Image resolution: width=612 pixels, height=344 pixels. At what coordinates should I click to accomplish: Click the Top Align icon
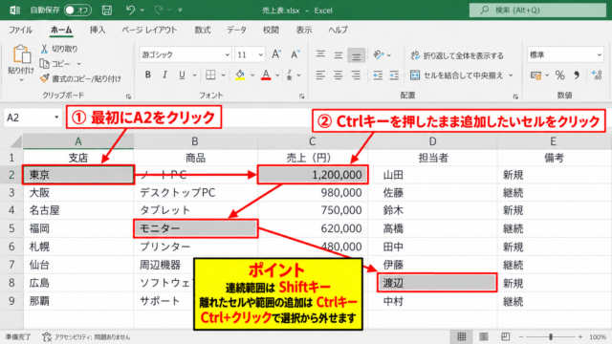(320, 54)
